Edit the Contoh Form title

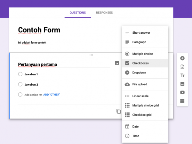point(39,30)
